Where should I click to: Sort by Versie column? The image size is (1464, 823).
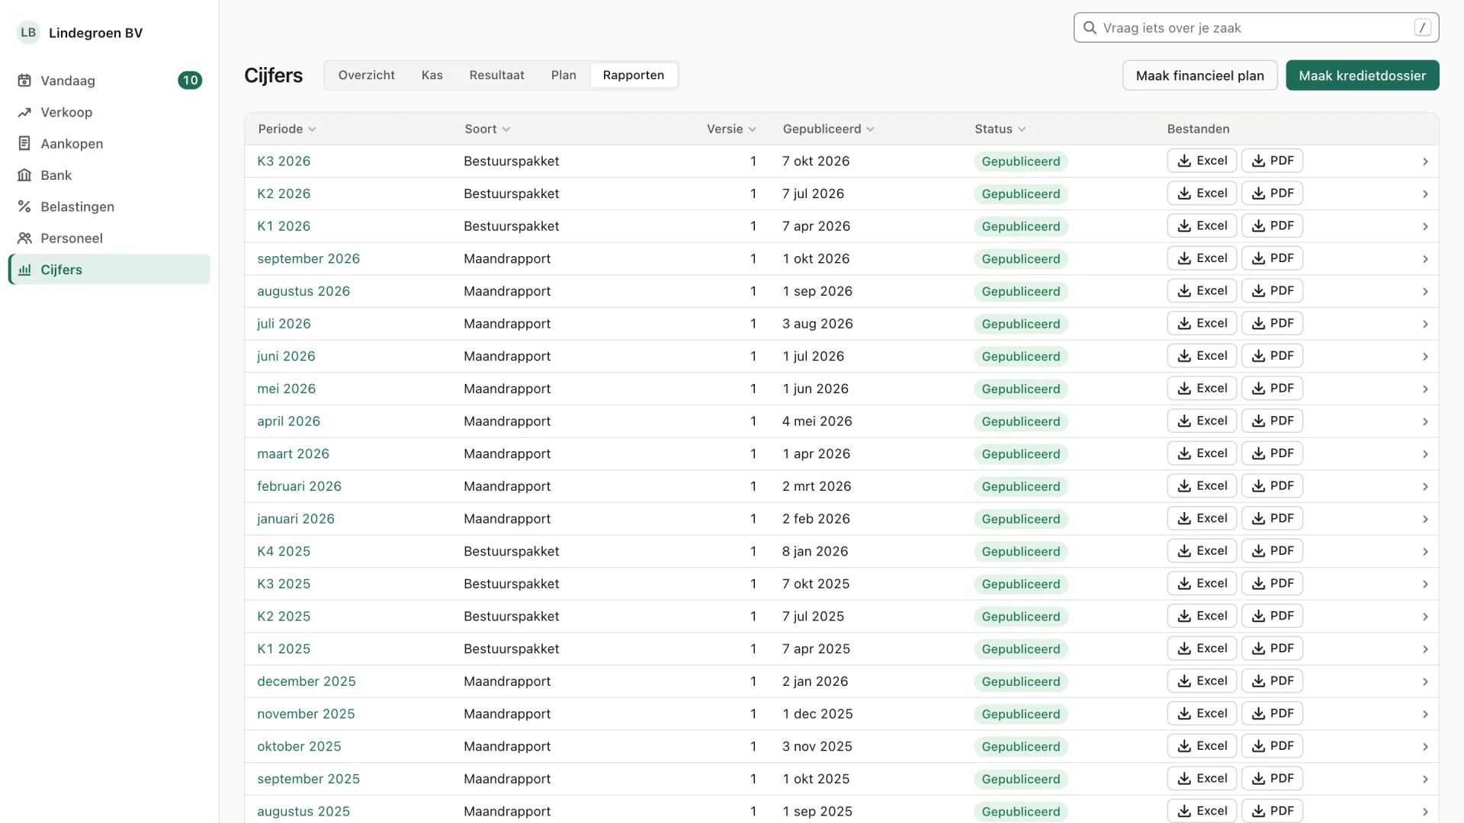[x=731, y=129]
